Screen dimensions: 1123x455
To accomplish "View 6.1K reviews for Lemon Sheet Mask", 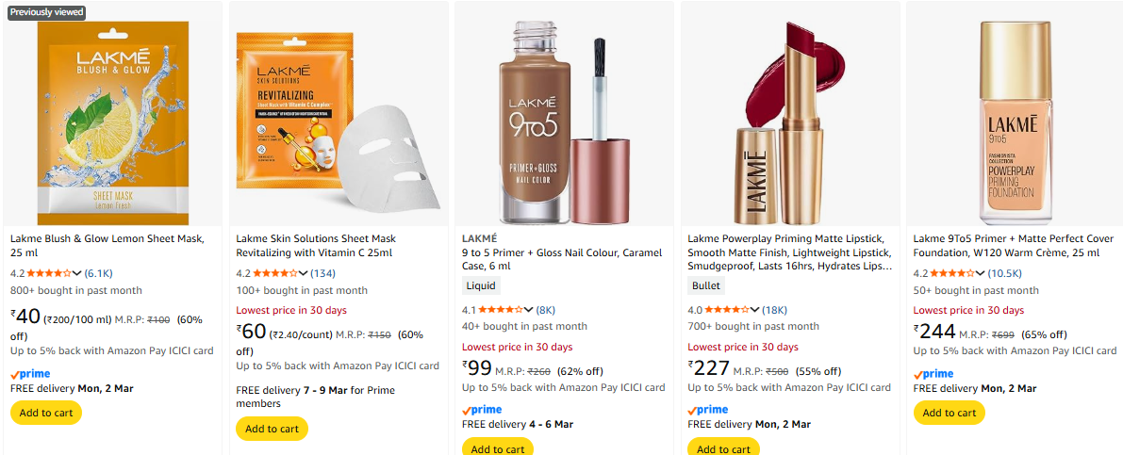I will 99,273.
